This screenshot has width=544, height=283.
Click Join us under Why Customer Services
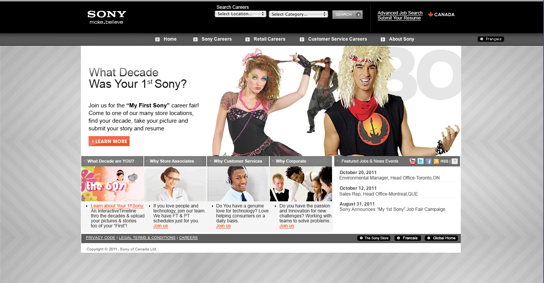pos(224,226)
